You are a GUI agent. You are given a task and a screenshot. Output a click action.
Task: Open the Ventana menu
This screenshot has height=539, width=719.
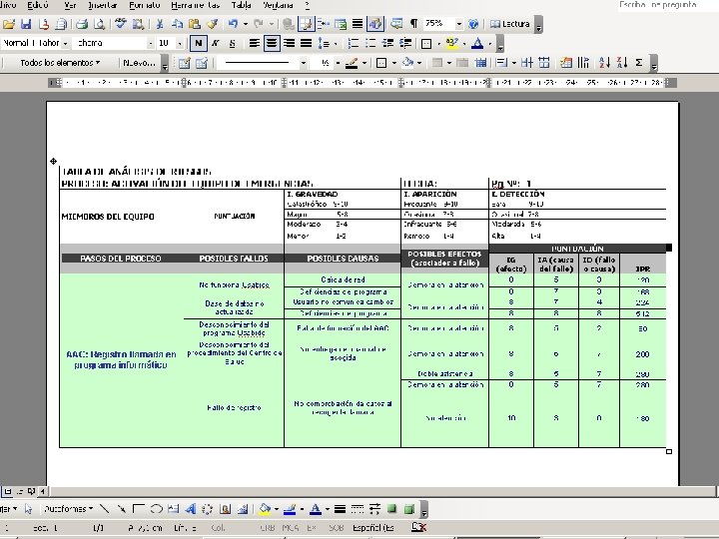coord(279,6)
